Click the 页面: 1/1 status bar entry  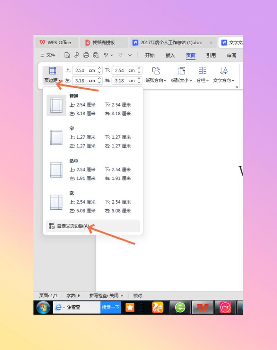(48, 296)
